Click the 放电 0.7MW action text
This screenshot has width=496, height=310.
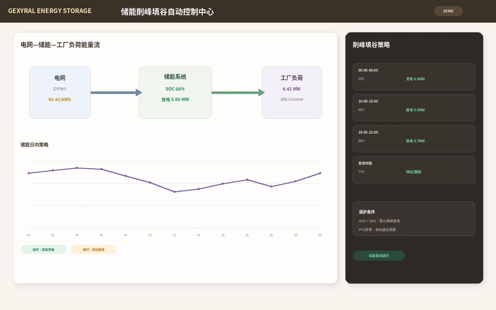point(415,141)
